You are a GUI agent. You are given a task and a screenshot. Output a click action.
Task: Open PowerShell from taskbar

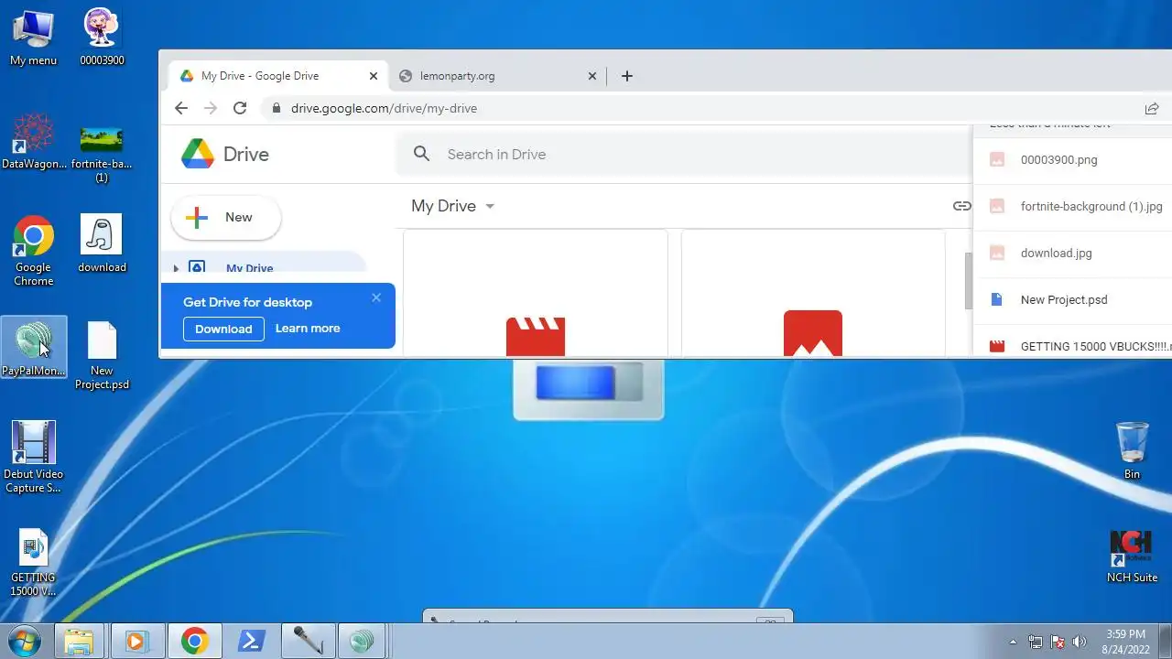point(251,641)
